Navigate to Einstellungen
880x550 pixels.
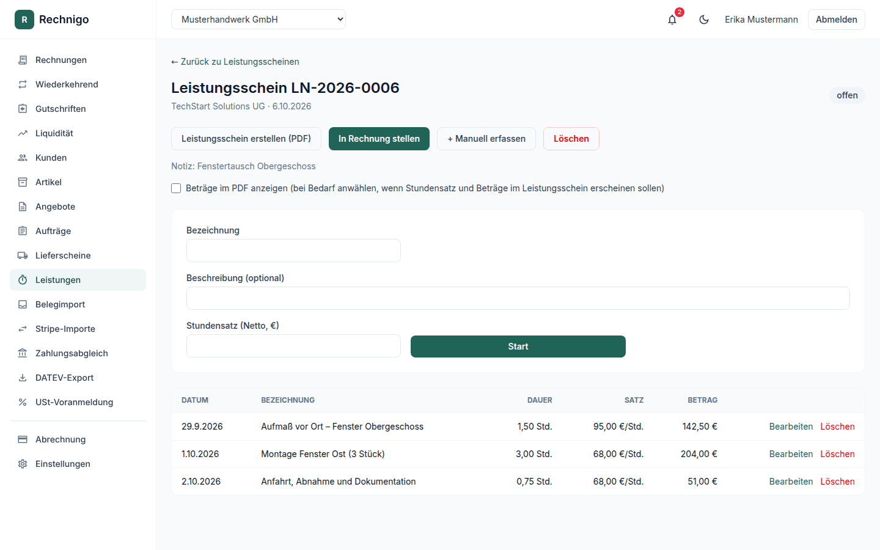tap(78, 464)
